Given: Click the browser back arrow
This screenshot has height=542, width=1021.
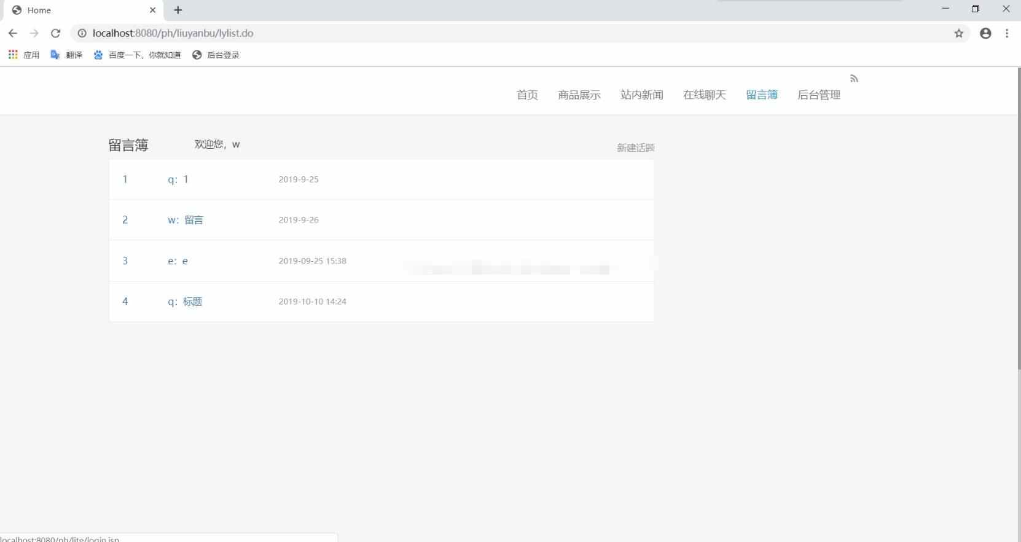Looking at the screenshot, I should tap(13, 33).
